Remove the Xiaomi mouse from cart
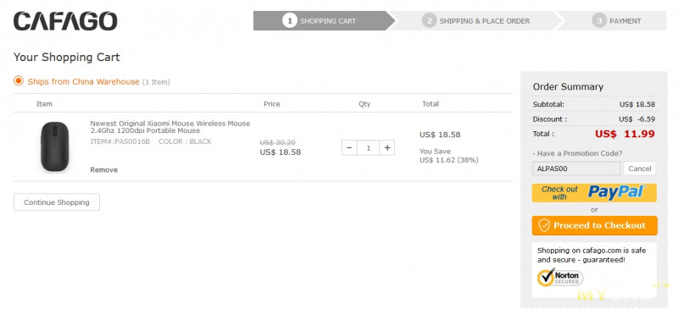 point(103,170)
